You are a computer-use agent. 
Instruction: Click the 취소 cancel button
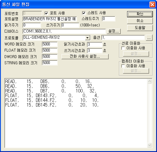(140, 21)
